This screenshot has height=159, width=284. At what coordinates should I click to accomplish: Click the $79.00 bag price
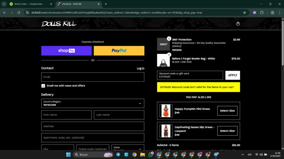[236, 59]
